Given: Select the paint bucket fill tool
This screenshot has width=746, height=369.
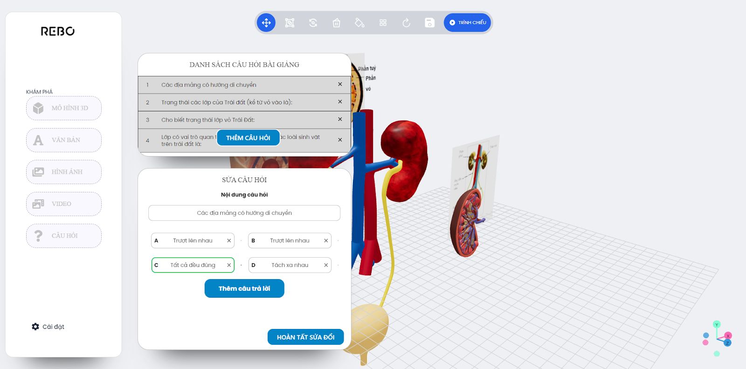Looking at the screenshot, I should [x=359, y=22].
